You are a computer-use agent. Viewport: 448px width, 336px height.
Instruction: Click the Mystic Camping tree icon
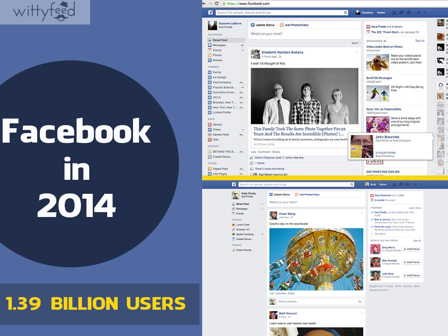coord(234,234)
